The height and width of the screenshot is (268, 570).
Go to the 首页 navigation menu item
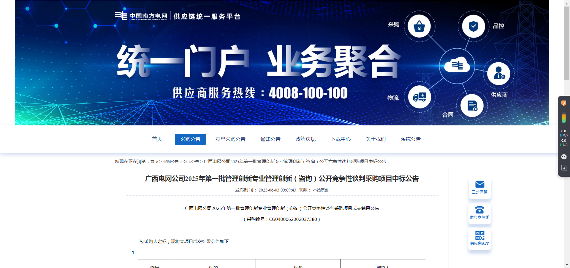(x=157, y=139)
